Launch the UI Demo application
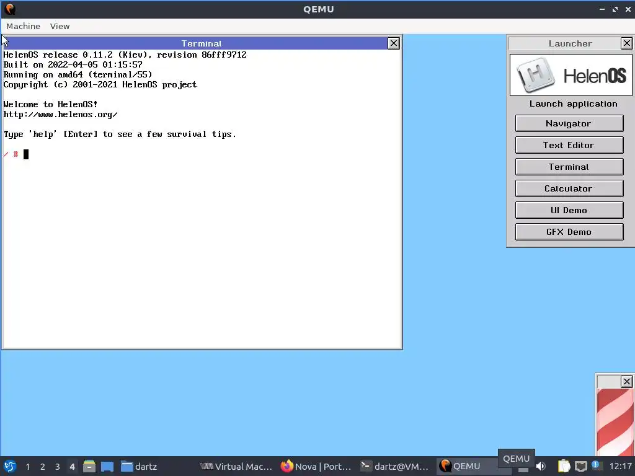 click(x=569, y=210)
